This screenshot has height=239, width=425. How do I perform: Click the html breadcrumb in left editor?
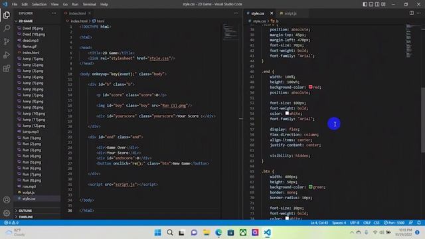pos(100,21)
